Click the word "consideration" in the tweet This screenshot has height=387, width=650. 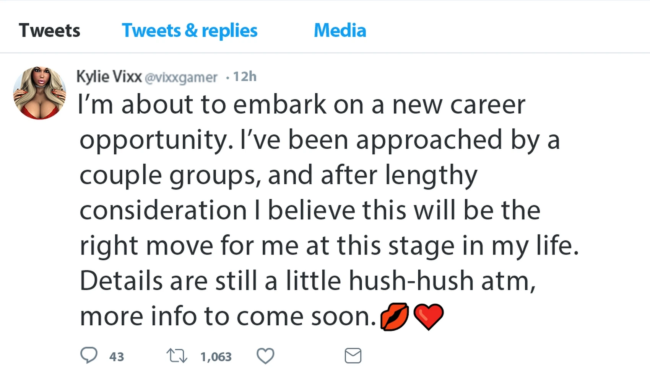(x=163, y=210)
